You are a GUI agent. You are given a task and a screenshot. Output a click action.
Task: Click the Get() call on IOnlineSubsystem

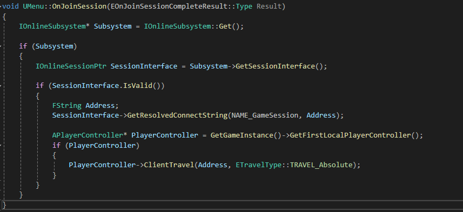click(x=225, y=26)
